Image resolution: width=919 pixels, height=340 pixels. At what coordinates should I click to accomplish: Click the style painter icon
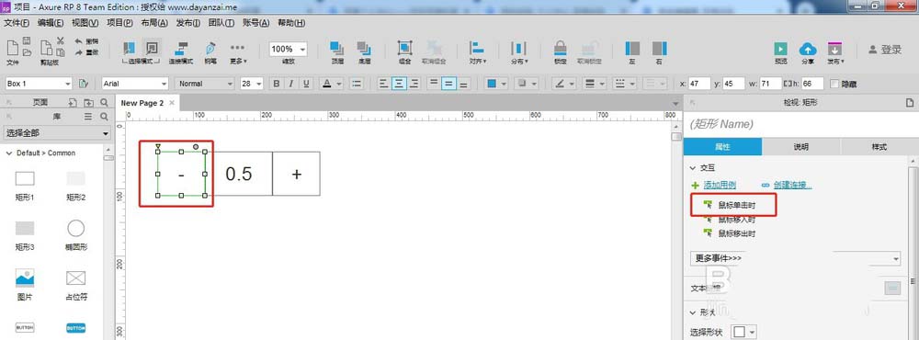click(x=84, y=84)
